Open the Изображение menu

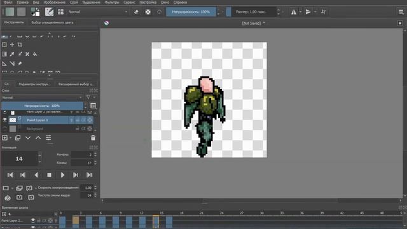pyautogui.click(x=54, y=3)
